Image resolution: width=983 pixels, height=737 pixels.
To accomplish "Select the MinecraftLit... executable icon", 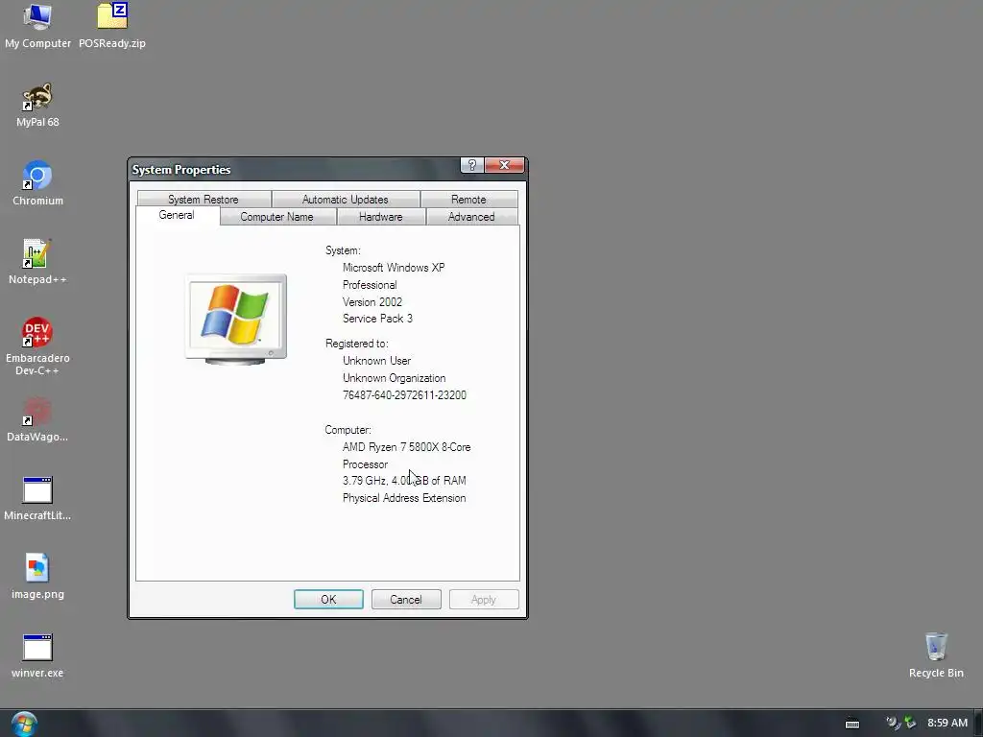I will click(x=37, y=498).
